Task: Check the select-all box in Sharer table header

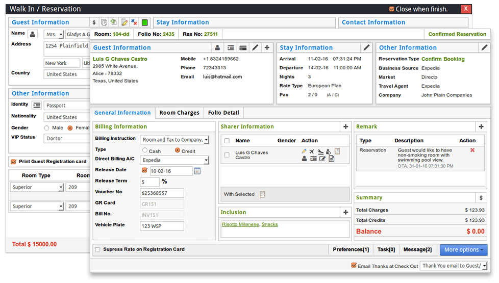Action: click(227, 141)
